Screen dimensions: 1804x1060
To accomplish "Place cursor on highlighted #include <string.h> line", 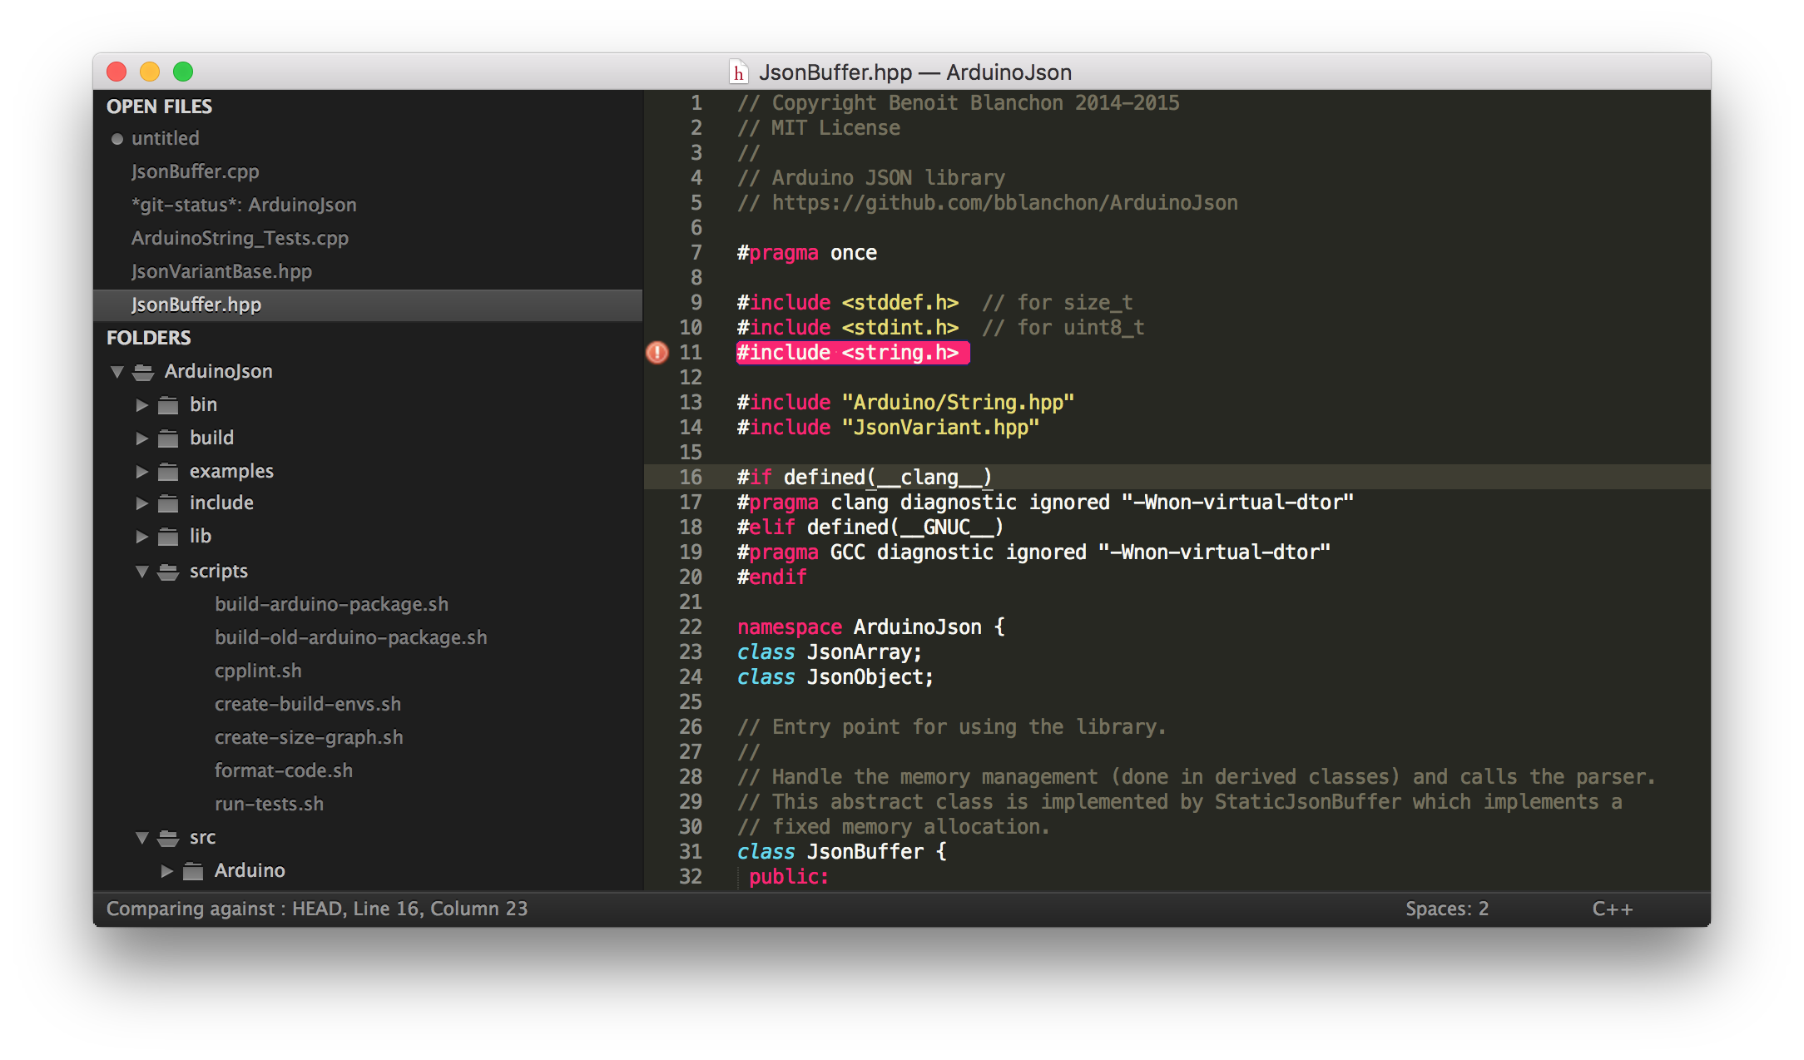I will [x=852, y=353].
